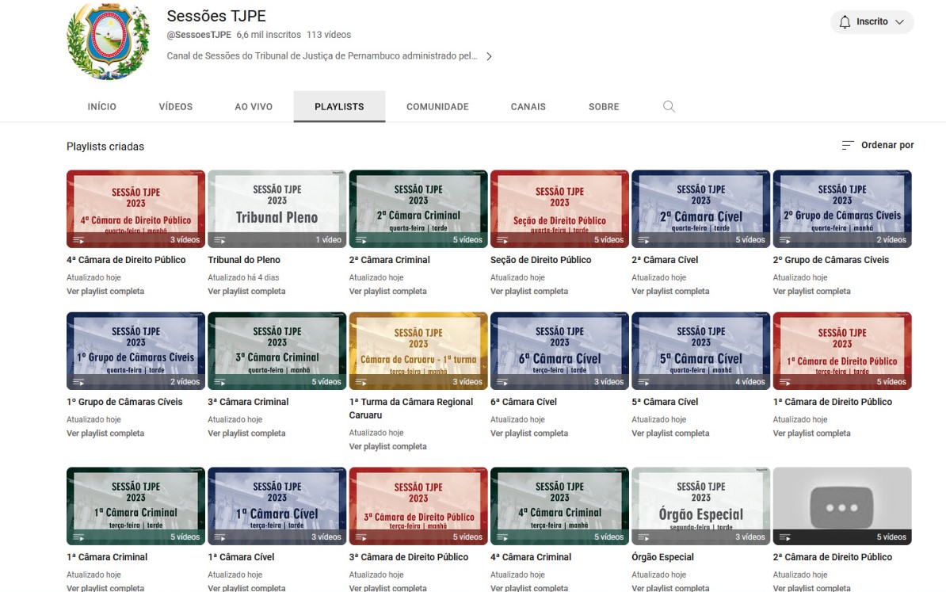
Task: Open 2º Grupo de Câmaras Cíveis thumbnail
Action: pyautogui.click(x=842, y=208)
